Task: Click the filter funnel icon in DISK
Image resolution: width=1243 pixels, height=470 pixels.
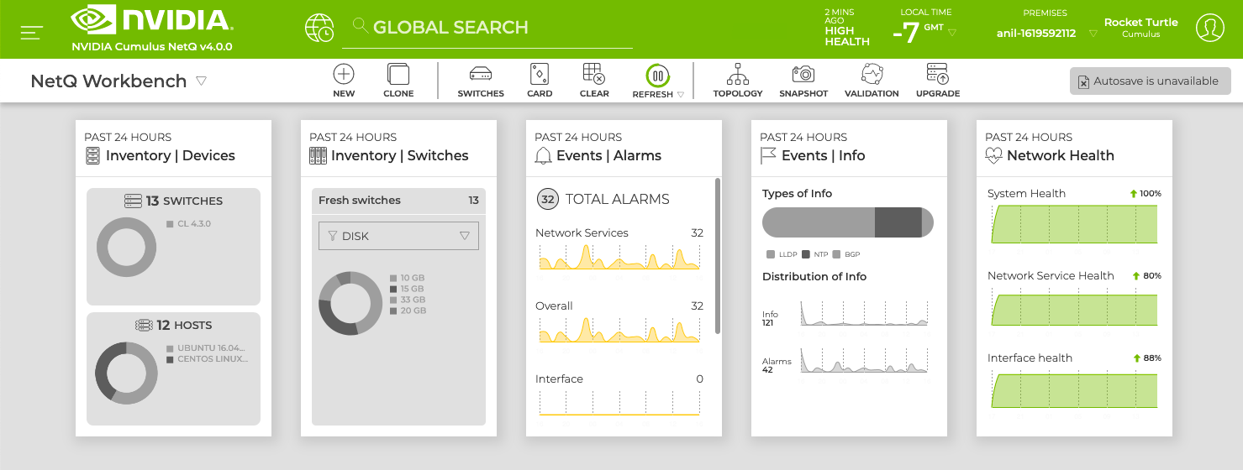Action: [x=332, y=236]
